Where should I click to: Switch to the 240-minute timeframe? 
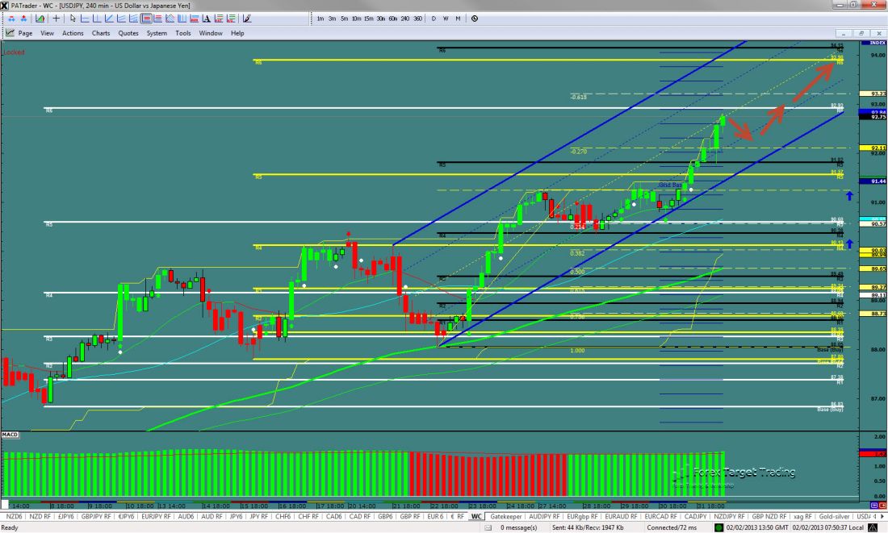click(405, 18)
